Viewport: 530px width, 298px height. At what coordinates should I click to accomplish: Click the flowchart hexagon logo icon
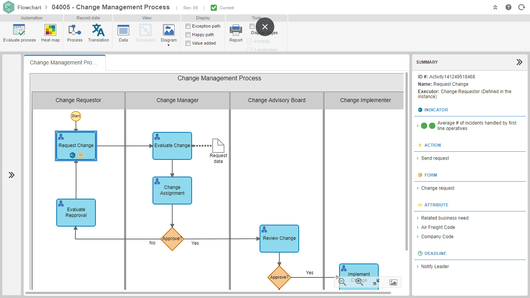9,7
